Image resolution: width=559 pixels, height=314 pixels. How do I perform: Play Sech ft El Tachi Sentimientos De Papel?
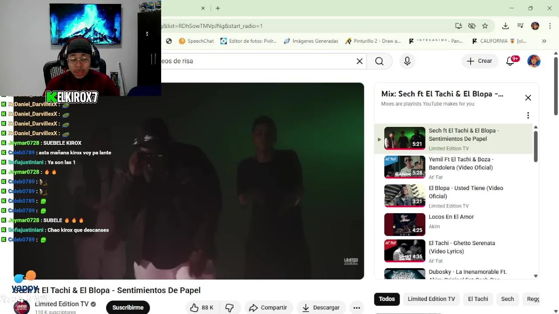[x=454, y=139]
